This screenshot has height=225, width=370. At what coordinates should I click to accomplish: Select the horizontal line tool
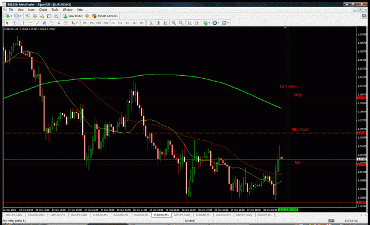click(x=30, y=23)
